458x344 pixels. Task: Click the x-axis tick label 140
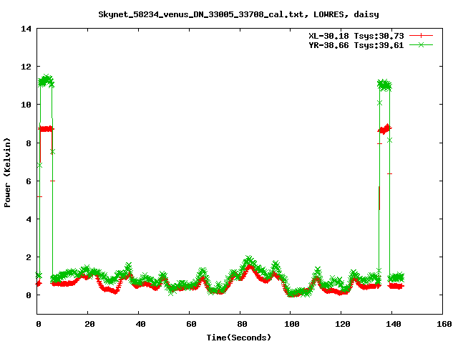click(394, 324)
